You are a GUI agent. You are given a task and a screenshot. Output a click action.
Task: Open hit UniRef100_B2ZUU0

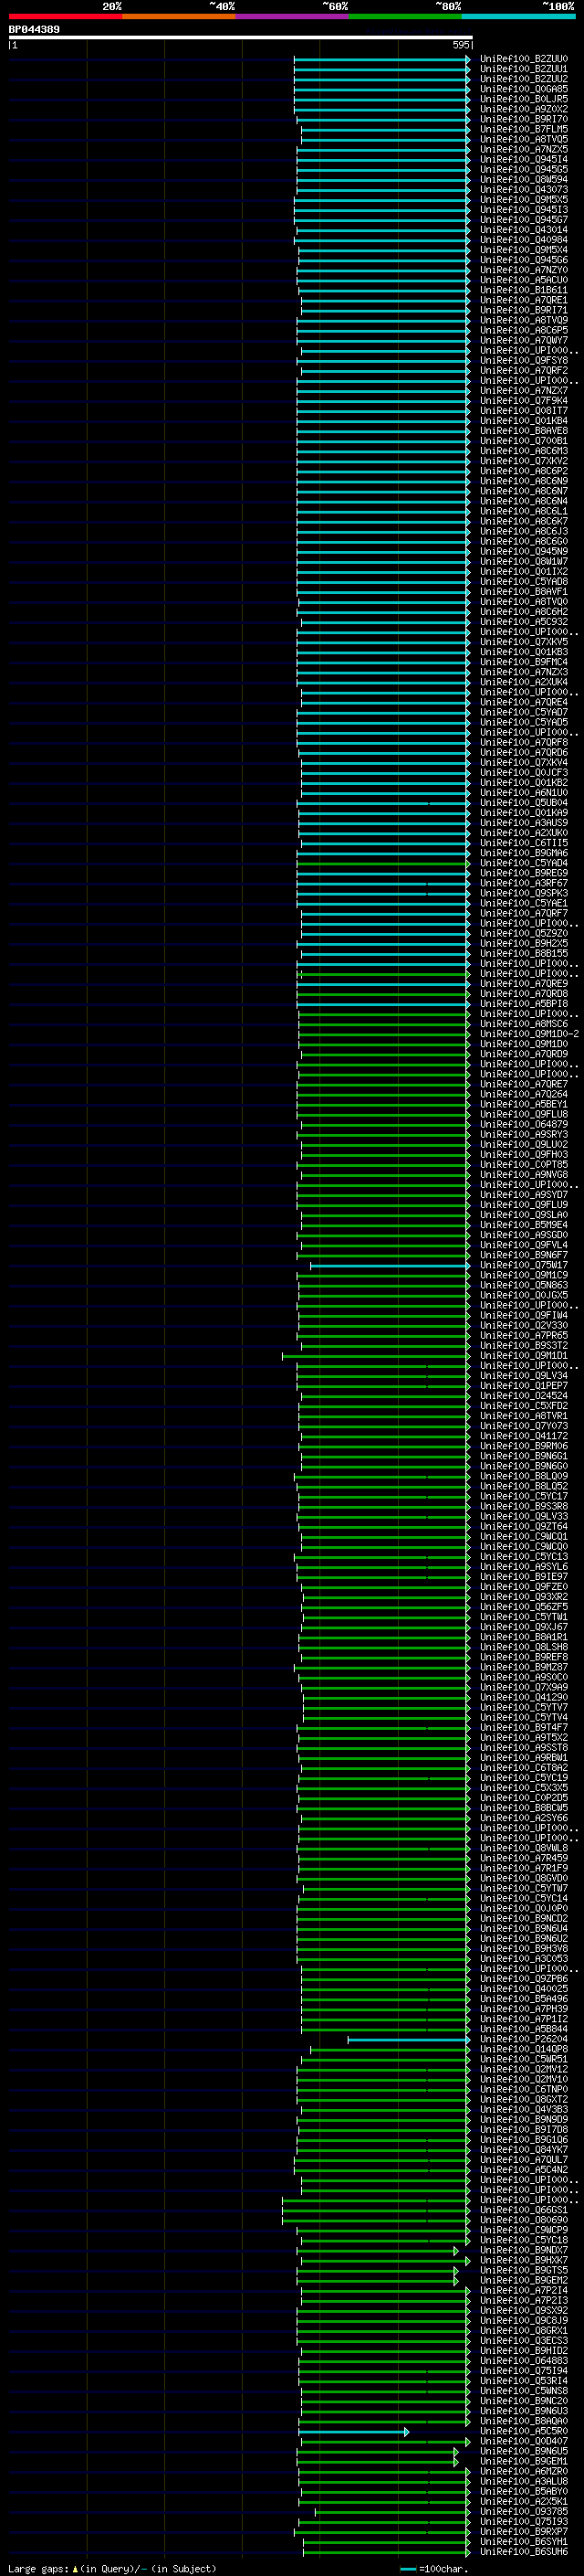523,59
